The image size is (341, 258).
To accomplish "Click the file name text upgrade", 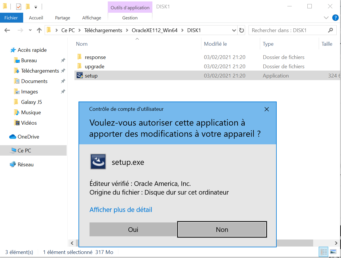I will (95, 67).
